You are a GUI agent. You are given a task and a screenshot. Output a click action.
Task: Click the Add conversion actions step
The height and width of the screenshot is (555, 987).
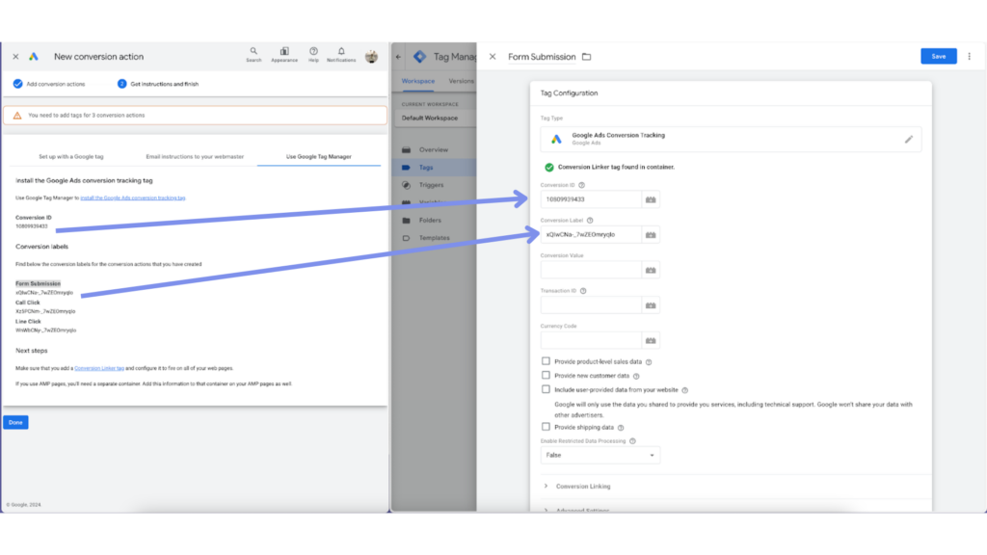[49, 84]
